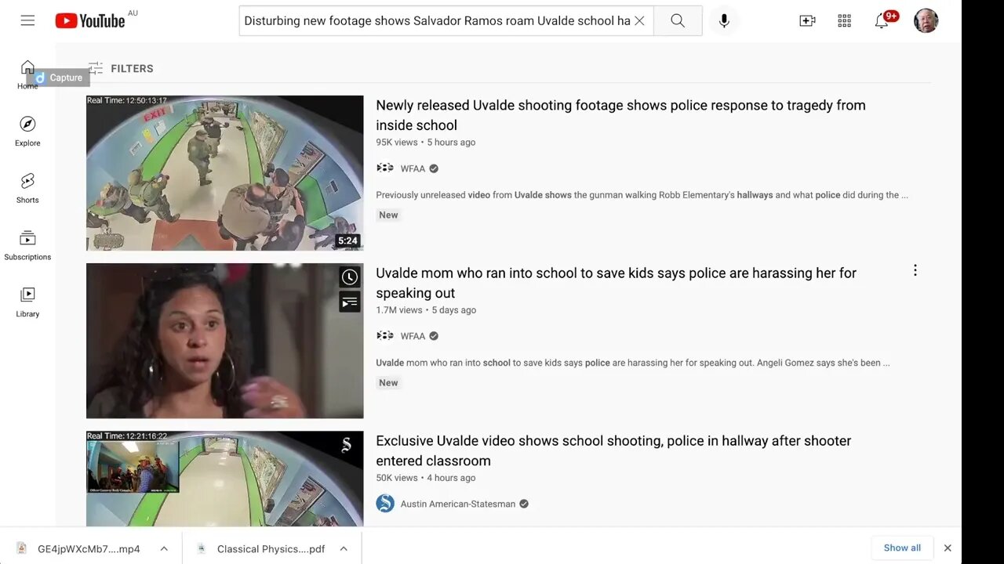Click description 'Previously unreleased video from Uvalde'

[x=642, y=195]
